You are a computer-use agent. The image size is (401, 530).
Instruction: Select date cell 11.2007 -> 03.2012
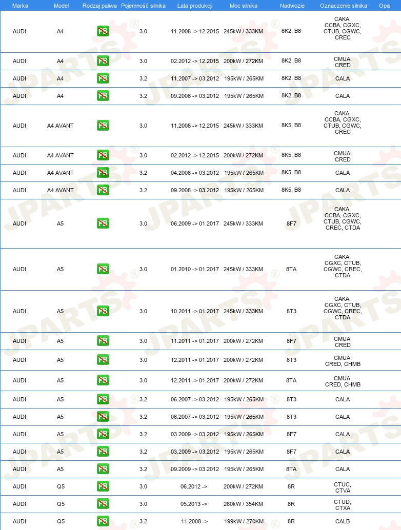tap(195, 78)
